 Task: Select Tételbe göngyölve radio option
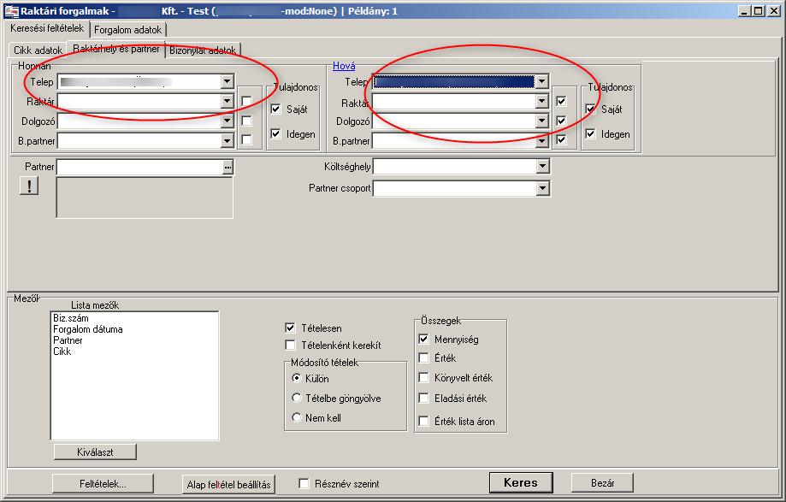tap(297, 398)
